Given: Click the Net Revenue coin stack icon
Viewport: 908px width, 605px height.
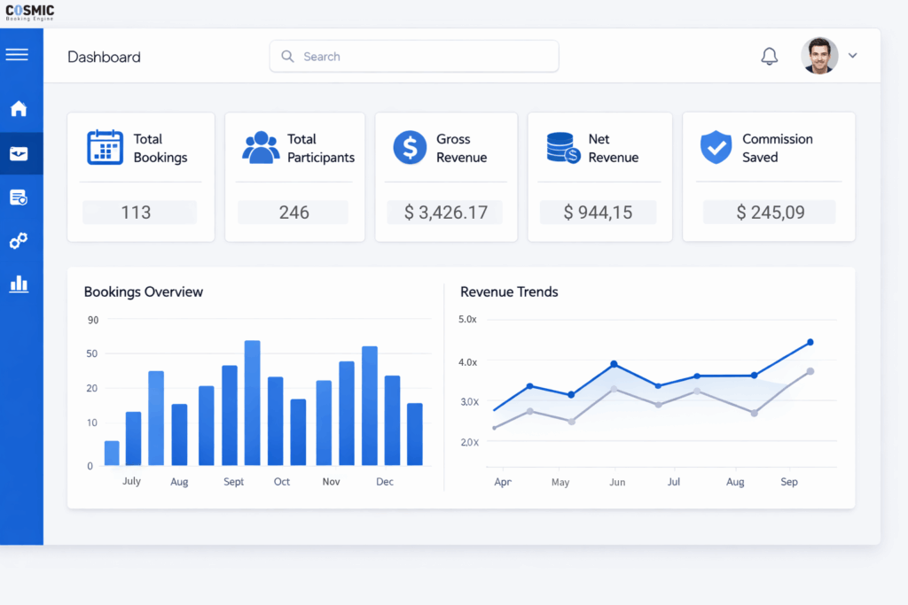Looking at the screenshot, I should [x=563, y=148].
